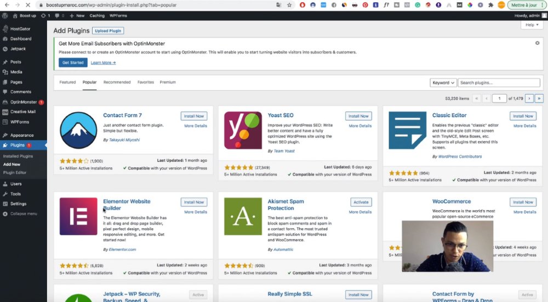The image size is (548, 302).
Task: Open WPForms in the sidebar
Action: (x=20, y=121)
